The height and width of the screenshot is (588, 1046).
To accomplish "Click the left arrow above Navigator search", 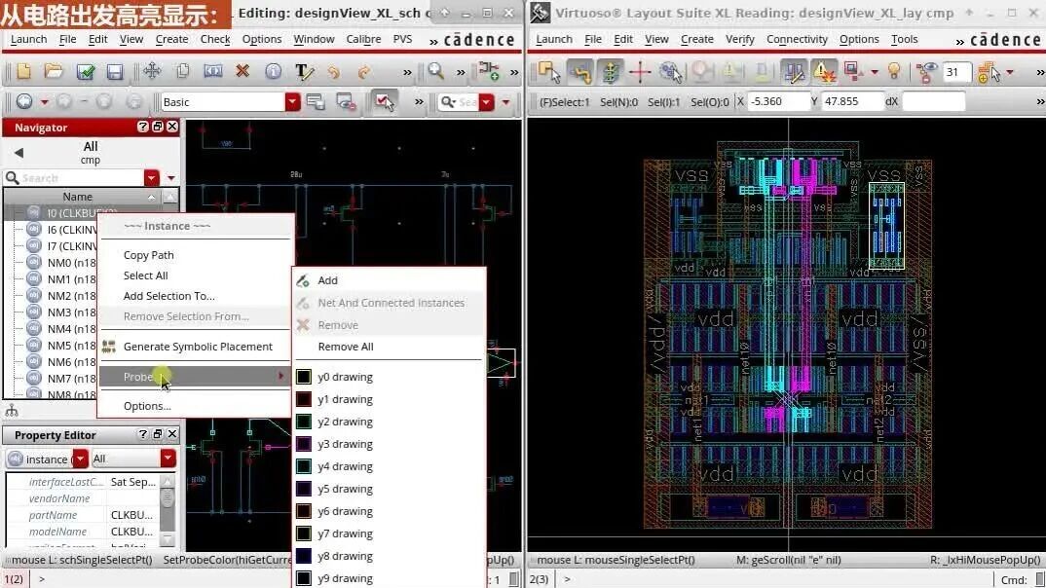I will [x=19, y=153].
